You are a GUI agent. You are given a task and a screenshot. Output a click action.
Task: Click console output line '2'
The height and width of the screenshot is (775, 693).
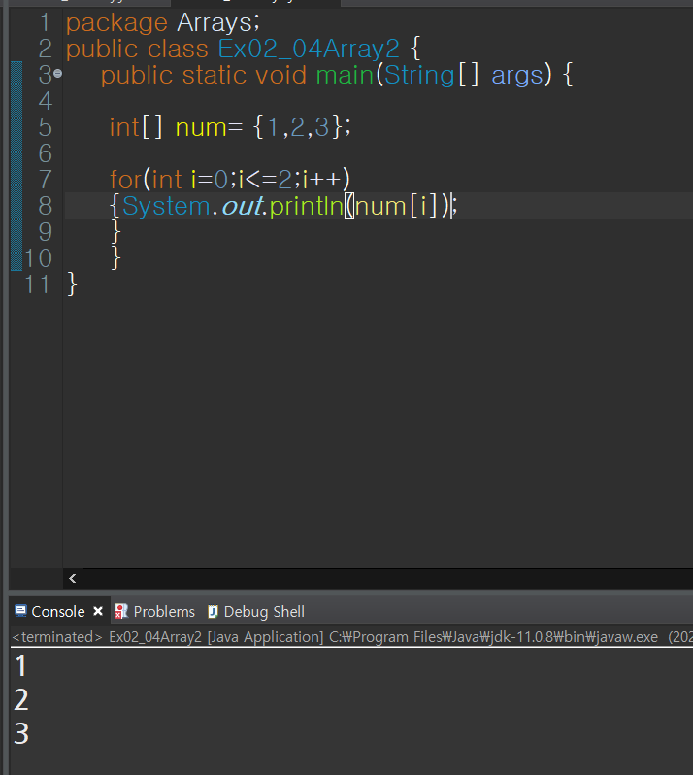click(20, 700)
